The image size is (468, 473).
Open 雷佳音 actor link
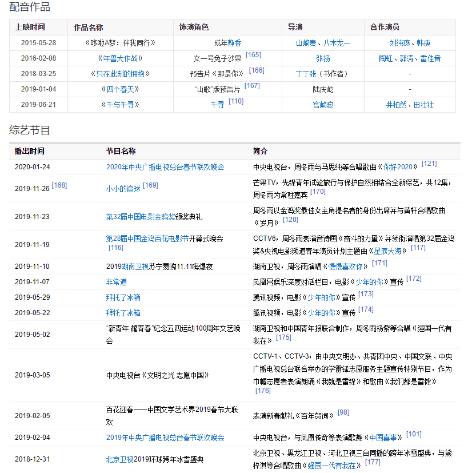click(430, 58)
